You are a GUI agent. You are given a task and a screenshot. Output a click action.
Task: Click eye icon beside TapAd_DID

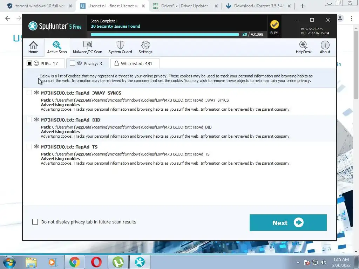(36, 120)
